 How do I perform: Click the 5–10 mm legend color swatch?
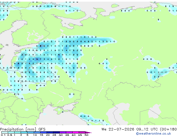coord(30,132)
